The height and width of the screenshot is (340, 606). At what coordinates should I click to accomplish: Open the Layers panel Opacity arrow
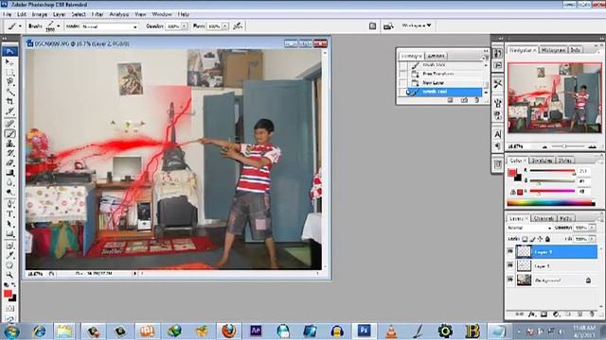(593, 228)
